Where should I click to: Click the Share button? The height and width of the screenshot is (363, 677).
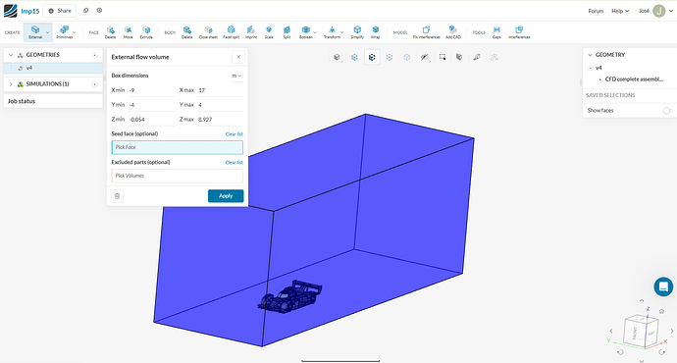[x=60, y=11]
